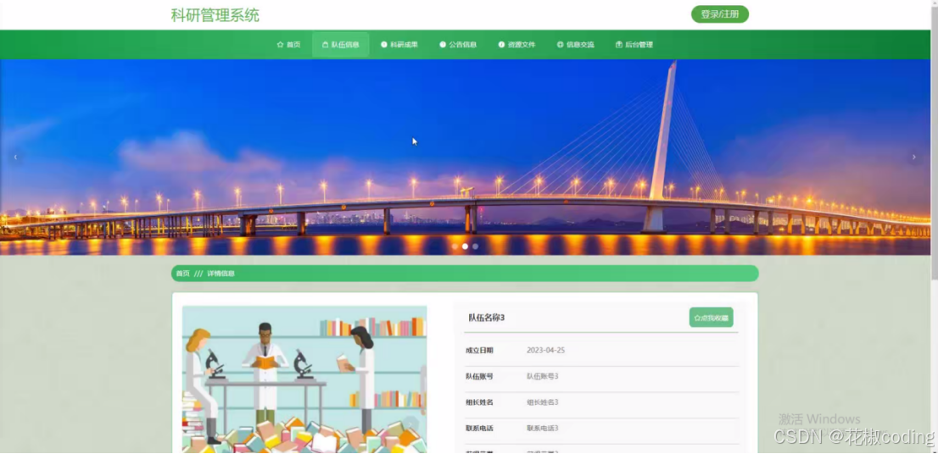The image size is (938, 454).
Task: Select the active middle banner indicator dot
Action: click(x=465, y=246)
